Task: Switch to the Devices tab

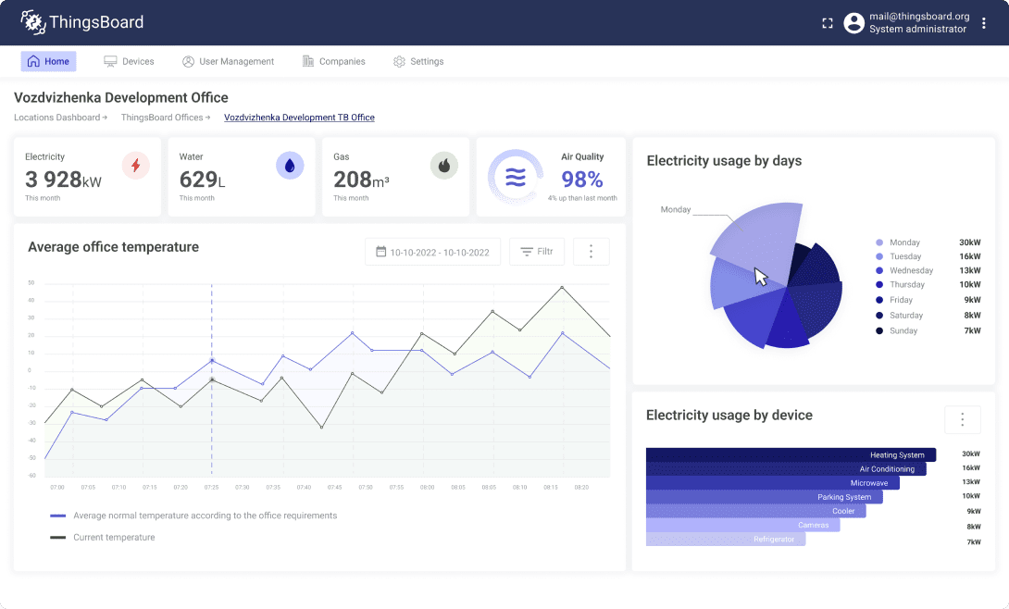Action: [129, 61]
